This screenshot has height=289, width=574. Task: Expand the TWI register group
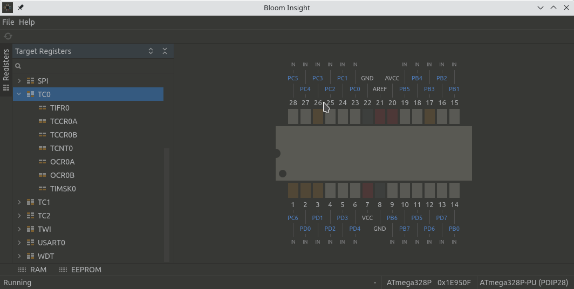pyautogui.click(x=19, y=229)
